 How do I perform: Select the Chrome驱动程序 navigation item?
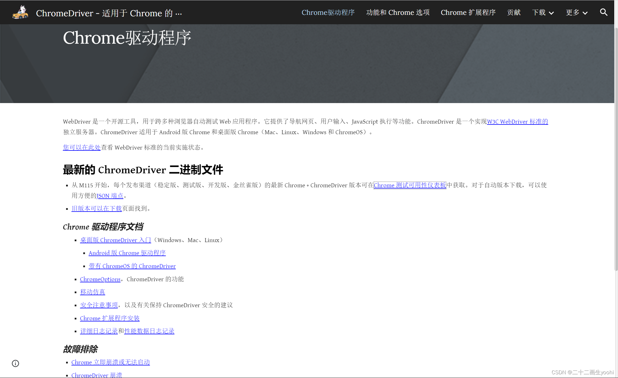(x=328, y=12)
